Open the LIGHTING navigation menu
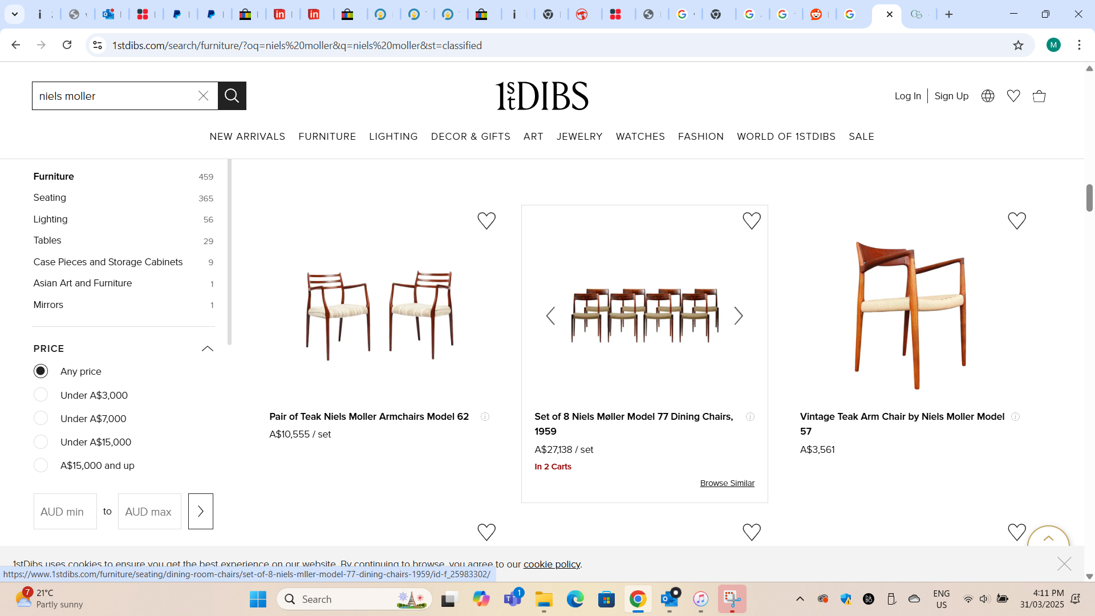The width and height of the screenshot is (1095, 616). click(393, 136)
